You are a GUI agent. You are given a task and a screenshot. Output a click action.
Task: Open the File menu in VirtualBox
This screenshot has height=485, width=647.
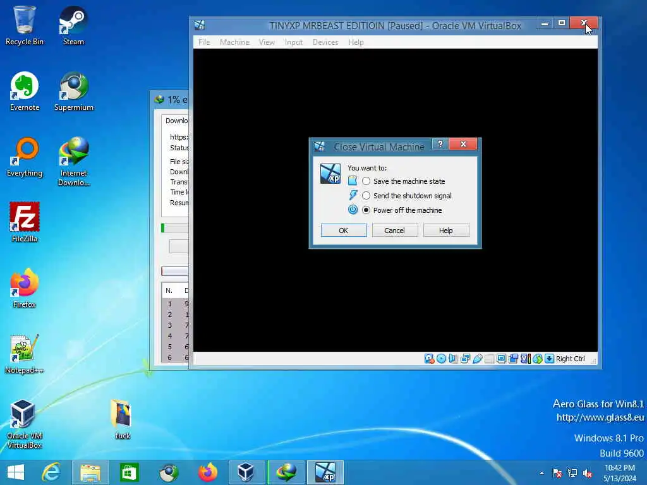click(204, 42)
